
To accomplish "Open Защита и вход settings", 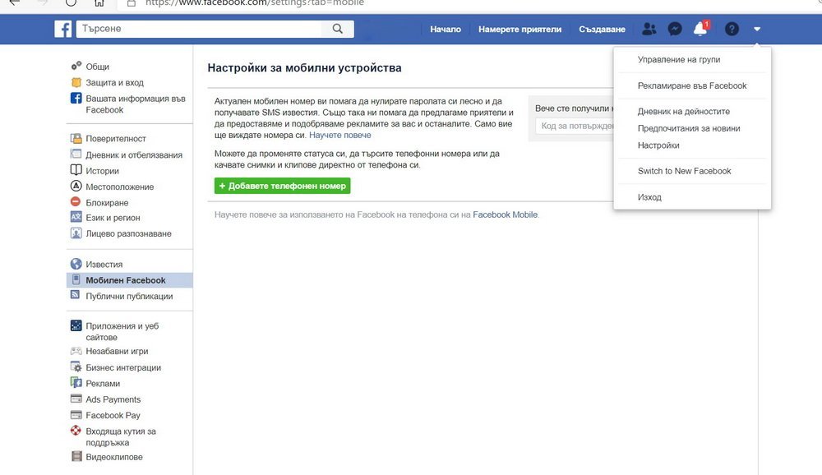I will [115, 82].
